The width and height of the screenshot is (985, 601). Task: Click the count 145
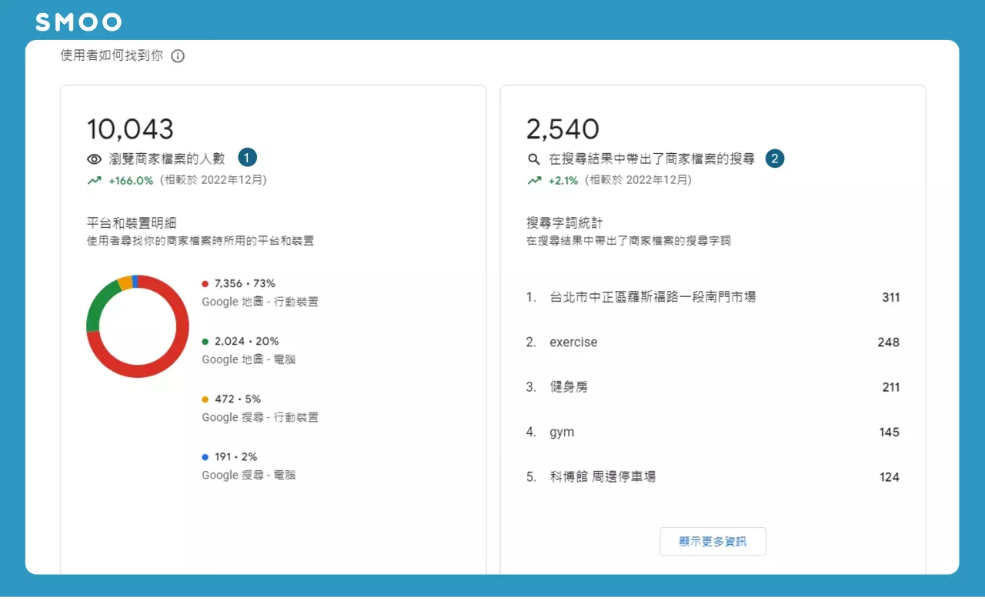[890, 432]
